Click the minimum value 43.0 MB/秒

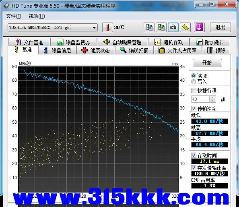210,122
